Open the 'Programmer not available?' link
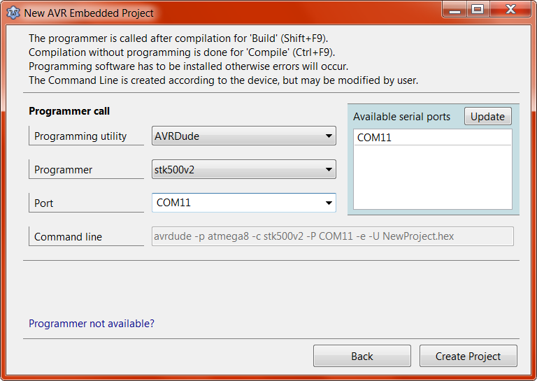 pos(92,324)
